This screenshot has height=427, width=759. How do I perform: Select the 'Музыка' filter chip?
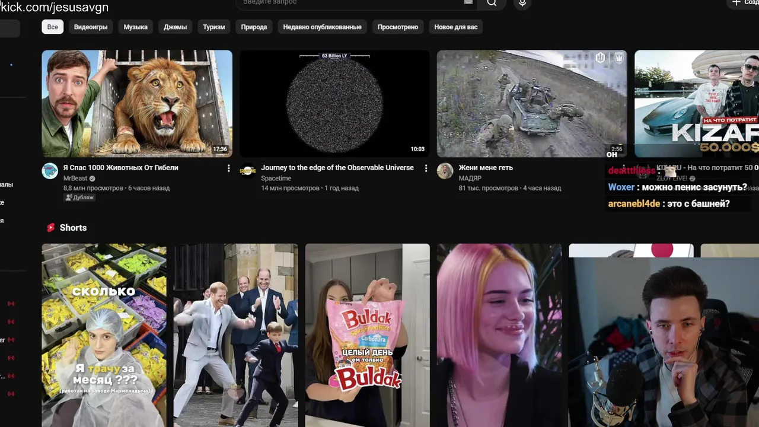point(135,27)
